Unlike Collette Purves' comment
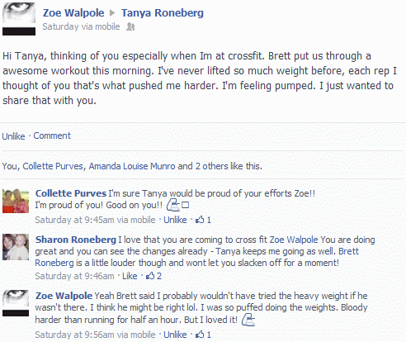The height and width of the screenshot is (342, 406). tap(175, 220)
